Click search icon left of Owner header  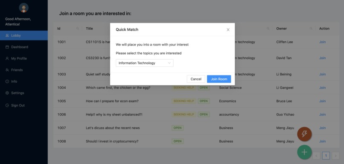click(x=268, y=29)
